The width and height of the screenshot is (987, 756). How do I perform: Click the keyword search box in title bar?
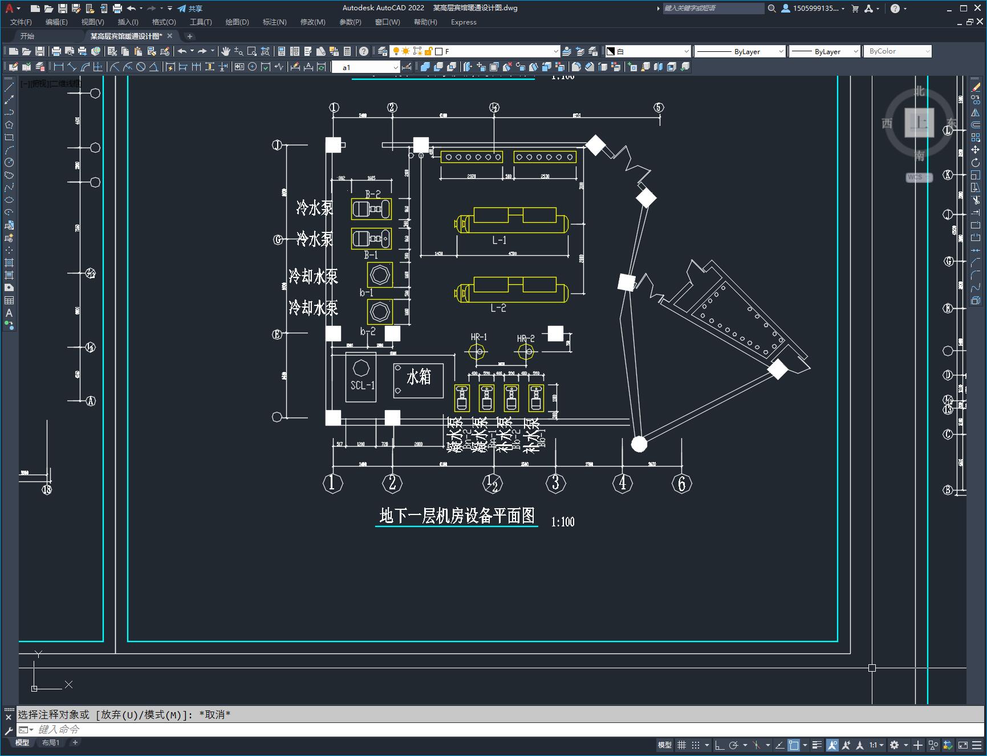713,9
